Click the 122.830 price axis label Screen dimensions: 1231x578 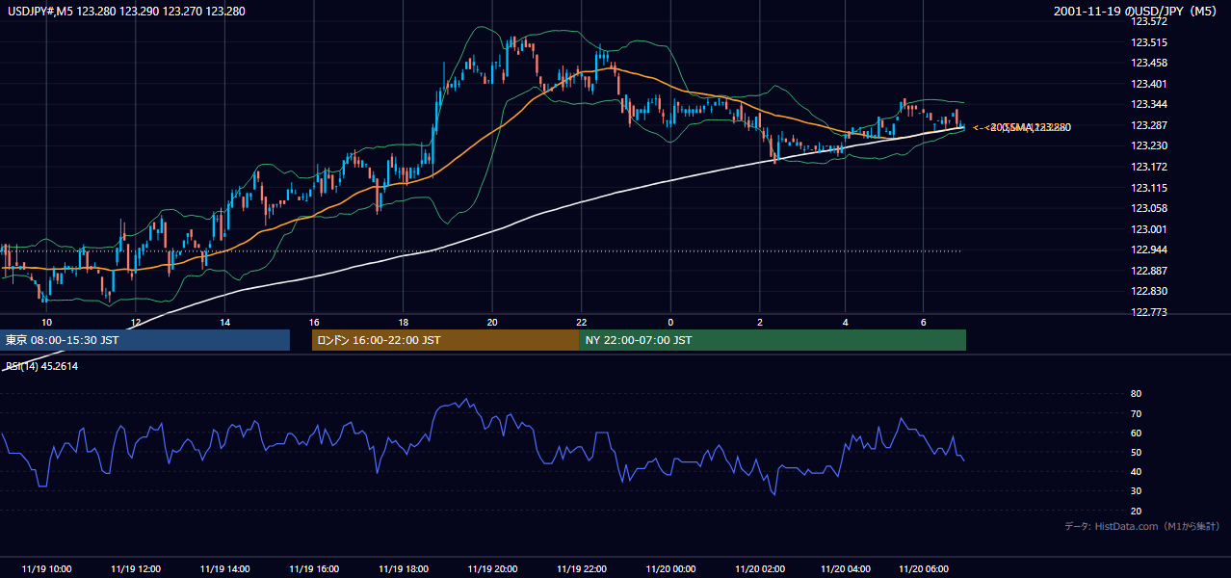coord(1150,291)
